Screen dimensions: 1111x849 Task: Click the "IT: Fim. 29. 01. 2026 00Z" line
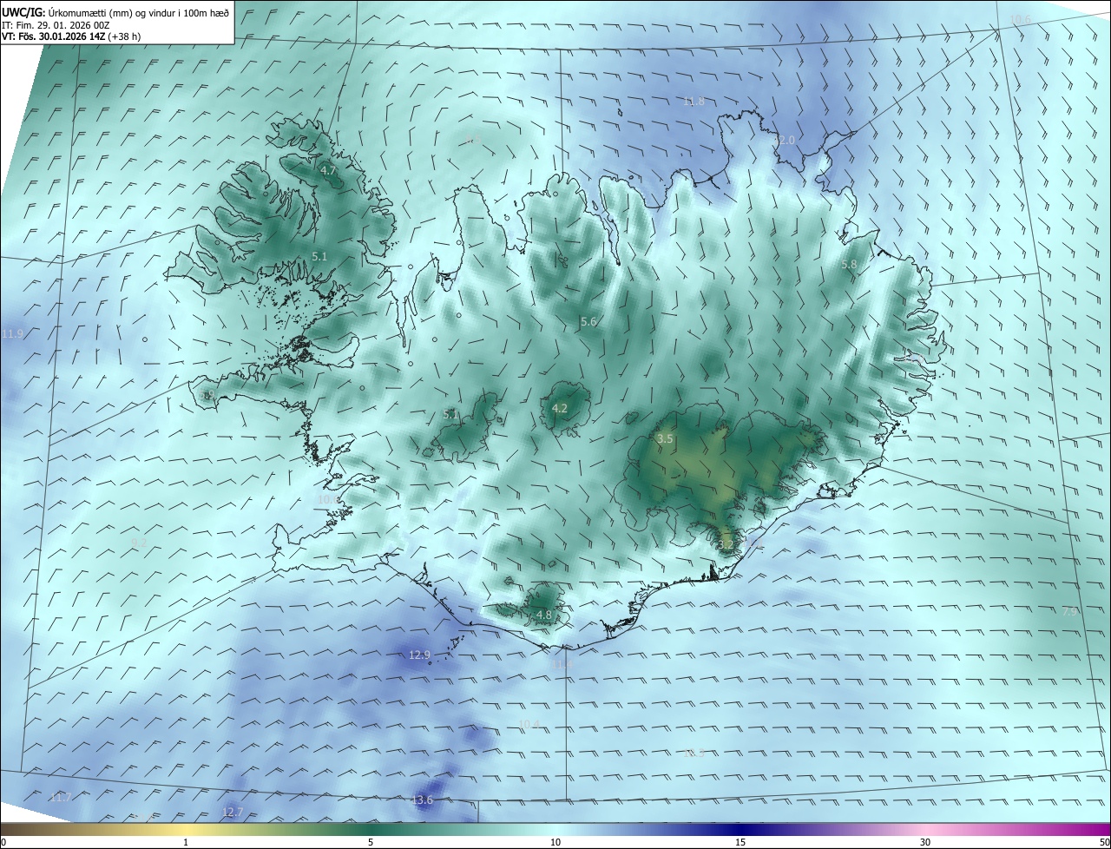pyautogui.click(x=56, y=25)
